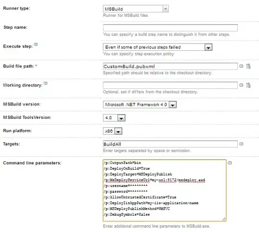Expand the Execute step policy dropdown
The height and width of the screenshot is (232, 259).
pyautogui.click(x=158, y=47)
